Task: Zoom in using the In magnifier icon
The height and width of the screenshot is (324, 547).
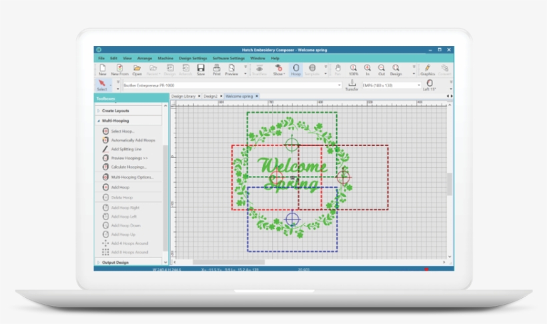Action: (368, 69)
